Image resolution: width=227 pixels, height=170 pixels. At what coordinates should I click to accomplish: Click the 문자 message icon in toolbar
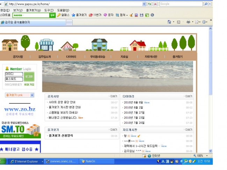pyautogui.click(x=108, y=15)
